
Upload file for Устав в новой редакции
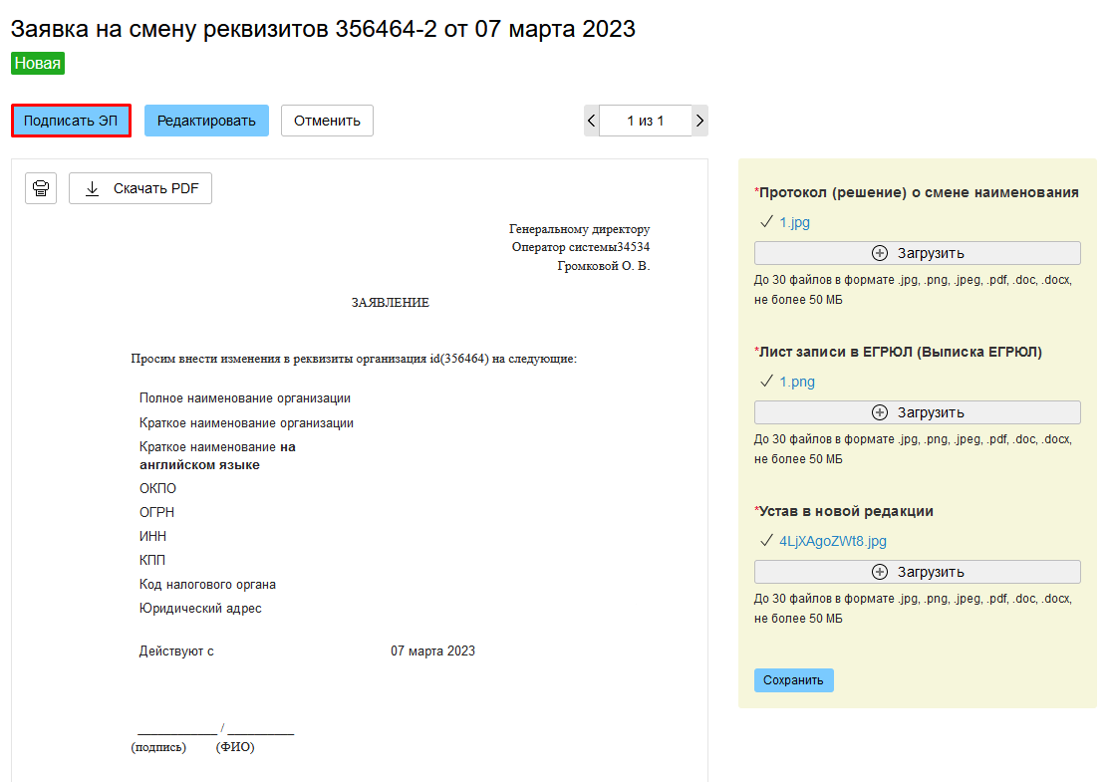[x=917, y=572]
